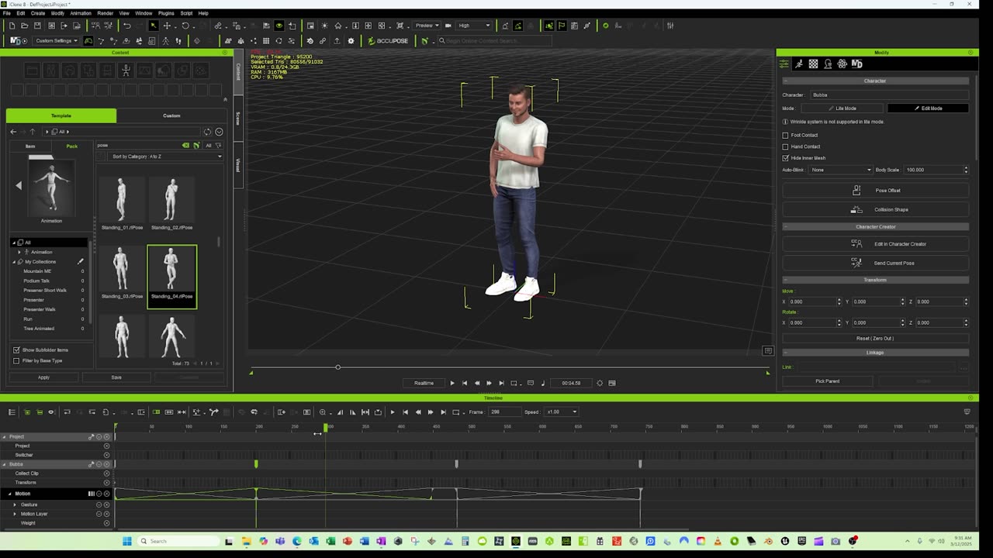Open the Modify panel sliders tab icon
Screen dimensions: 993x558
pyautogui.click(x=784, y=64)
